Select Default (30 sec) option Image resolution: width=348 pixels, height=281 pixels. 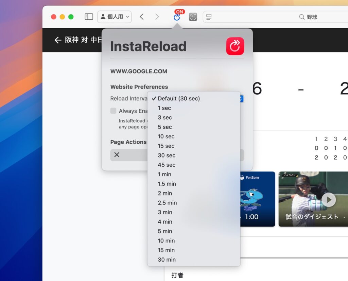[194, 99]
